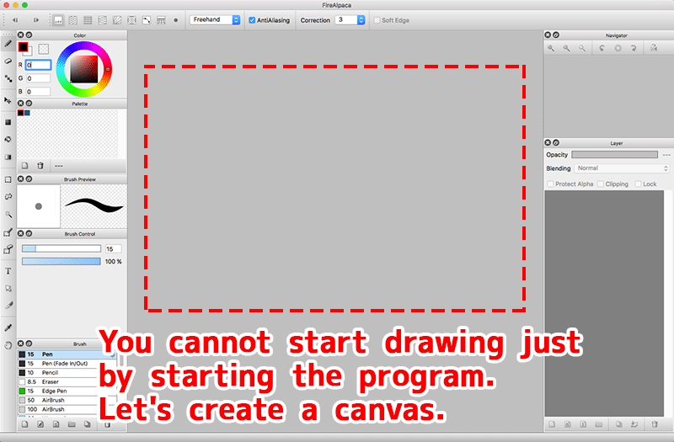Enable Protect Alpha checkbox
The image size is (674, 442).
pos(550,184)
